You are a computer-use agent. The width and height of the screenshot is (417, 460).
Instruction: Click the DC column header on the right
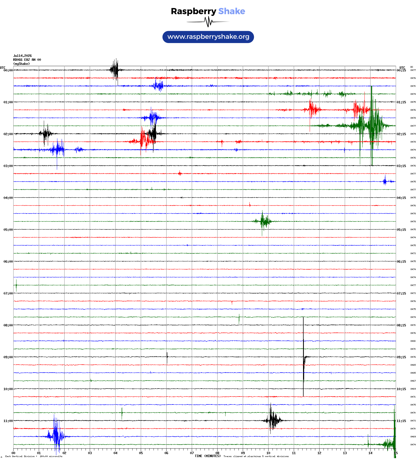click(412, 67)
